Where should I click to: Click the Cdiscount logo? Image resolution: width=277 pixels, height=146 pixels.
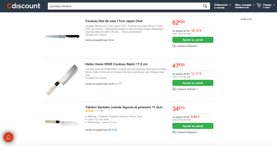[x=24, y=6]
